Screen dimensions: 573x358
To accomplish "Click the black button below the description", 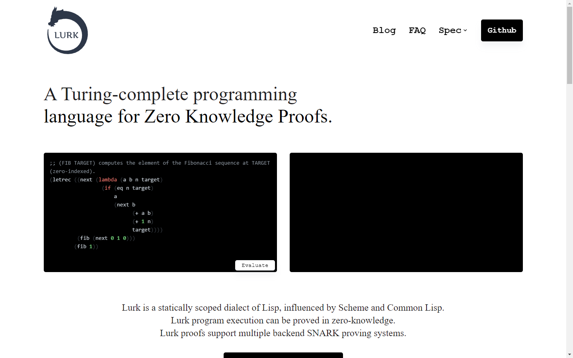I will [x=283, y=355].
